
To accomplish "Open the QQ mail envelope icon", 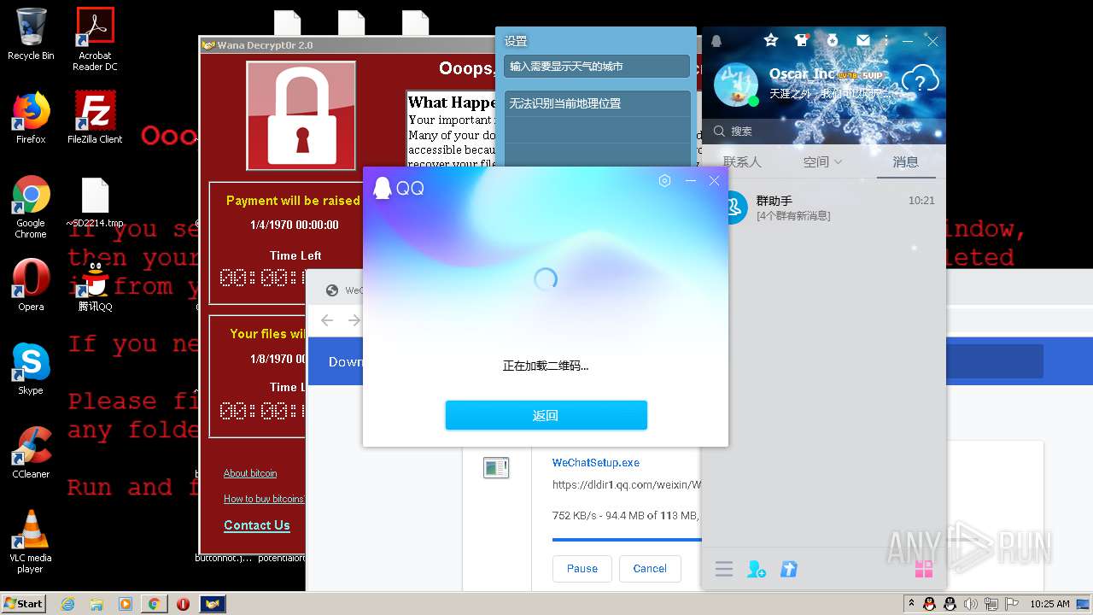I will [x=863, y=40].
